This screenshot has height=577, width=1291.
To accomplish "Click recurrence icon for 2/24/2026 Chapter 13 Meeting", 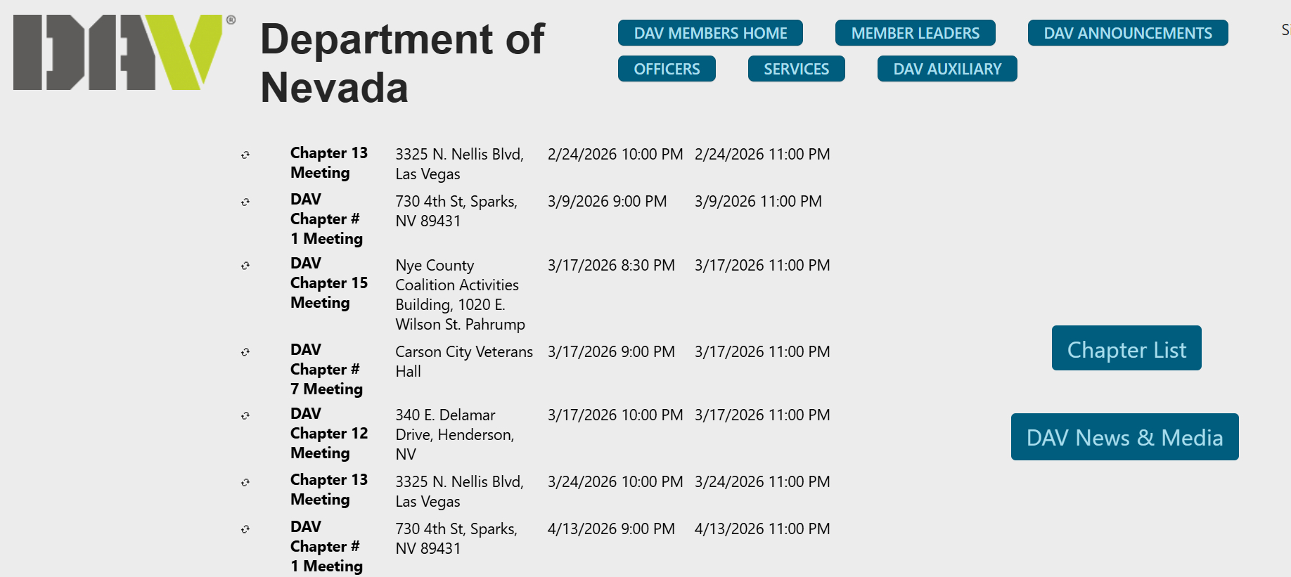I will 245,155.
